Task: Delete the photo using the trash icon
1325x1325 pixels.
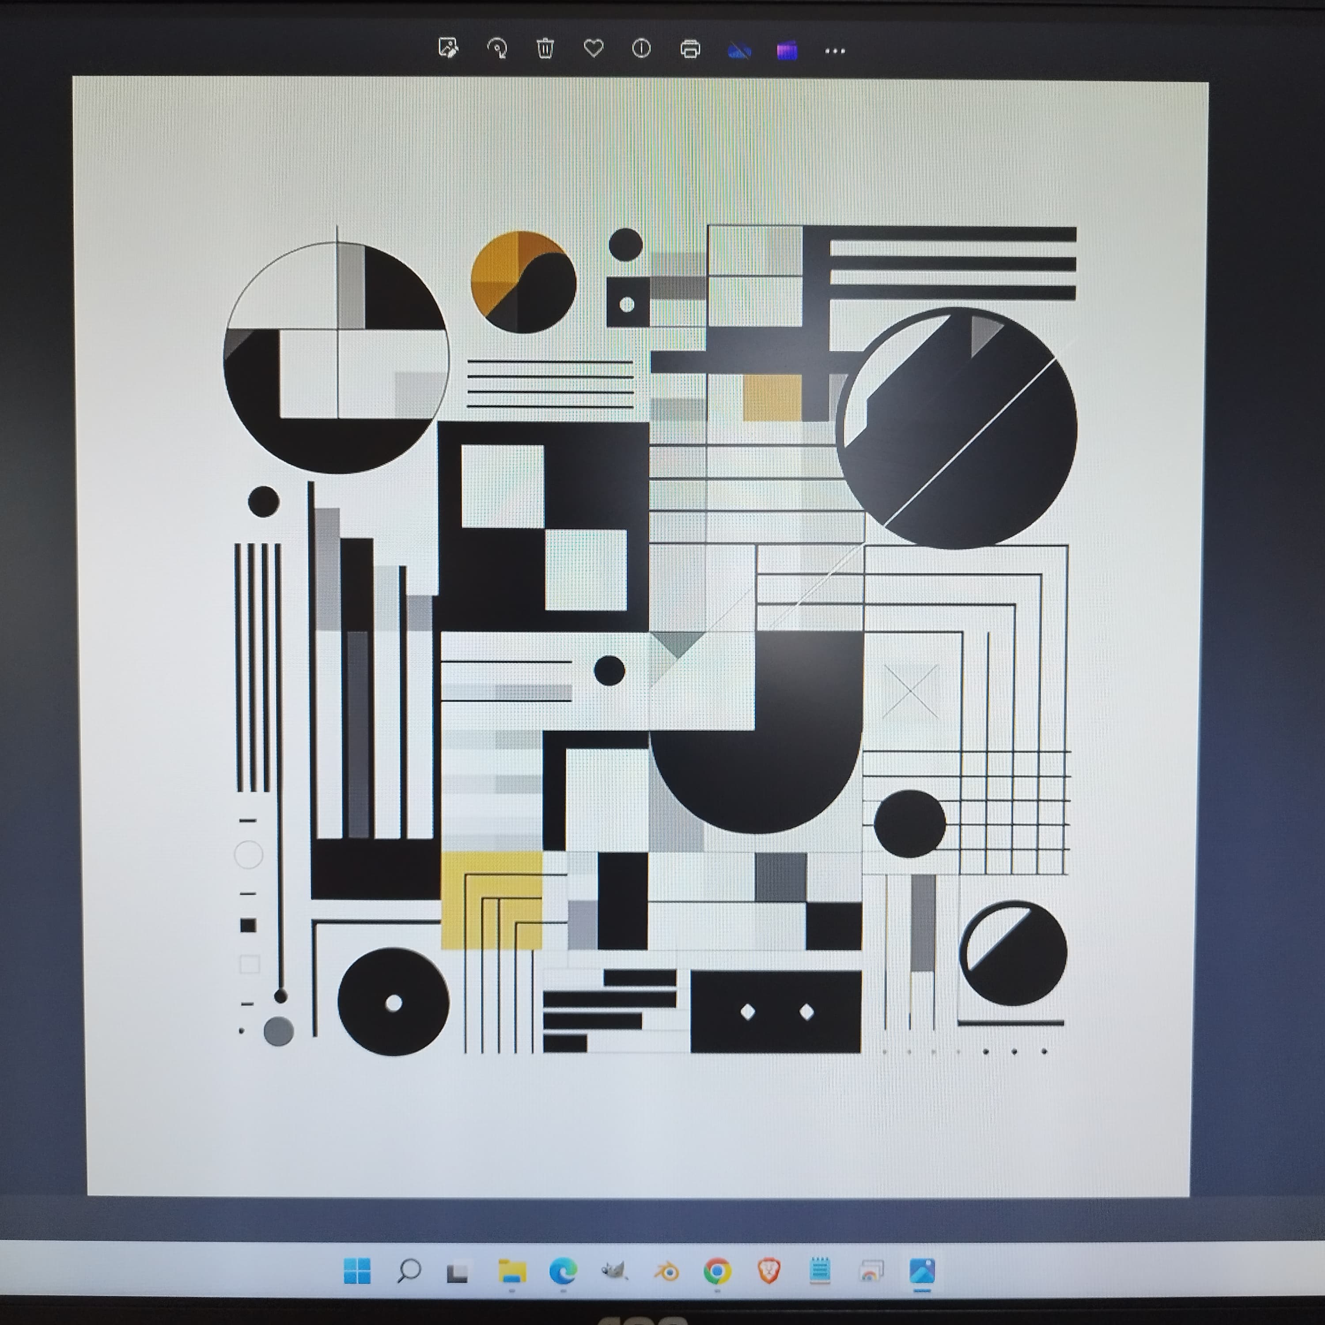Action: point(545,49)
